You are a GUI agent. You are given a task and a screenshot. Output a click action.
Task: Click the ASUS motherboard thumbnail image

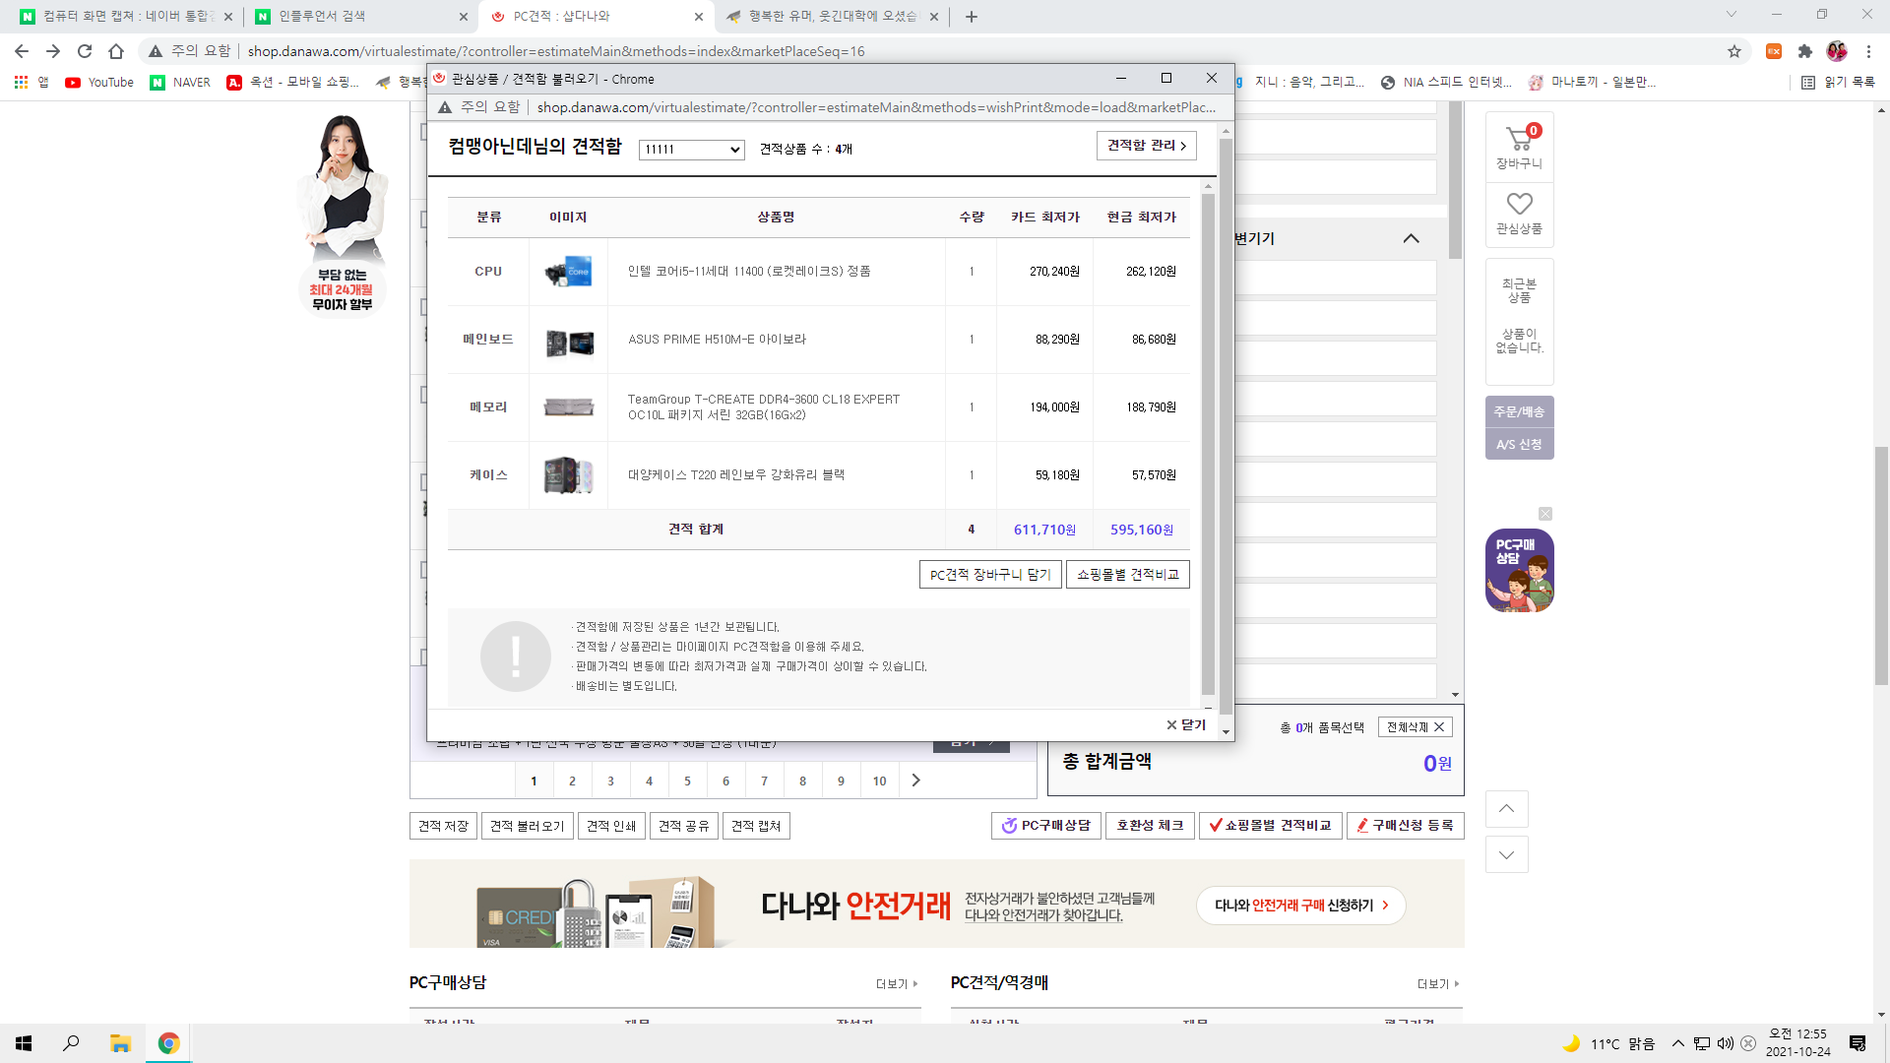(569, 342)
